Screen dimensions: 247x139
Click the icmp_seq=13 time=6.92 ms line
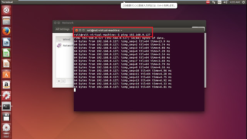[x=123, y=80]
